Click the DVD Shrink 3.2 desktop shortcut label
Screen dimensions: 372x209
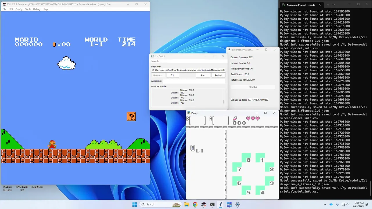pos(22,188)
